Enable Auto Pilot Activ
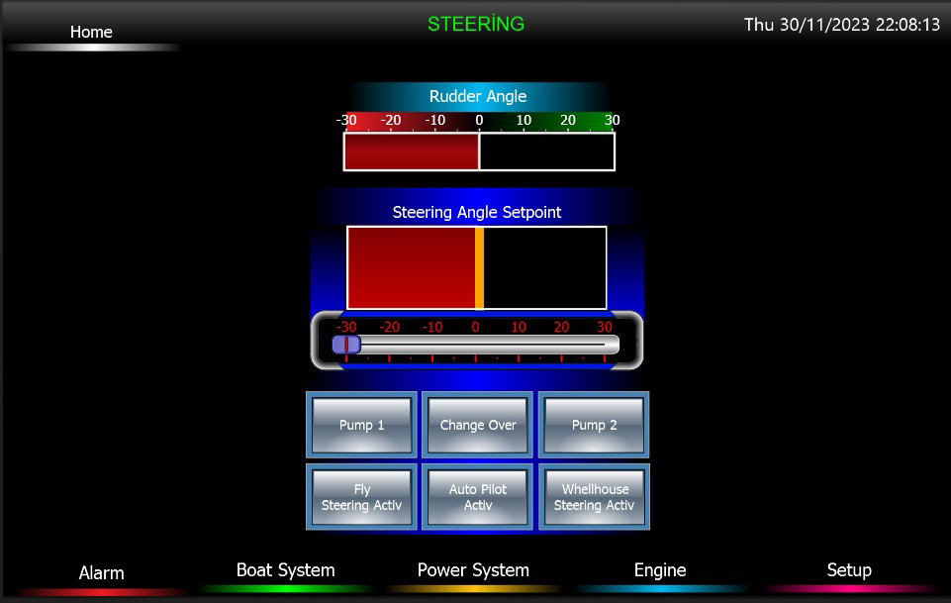Screen dimensions: 951x603 (478, 497)
